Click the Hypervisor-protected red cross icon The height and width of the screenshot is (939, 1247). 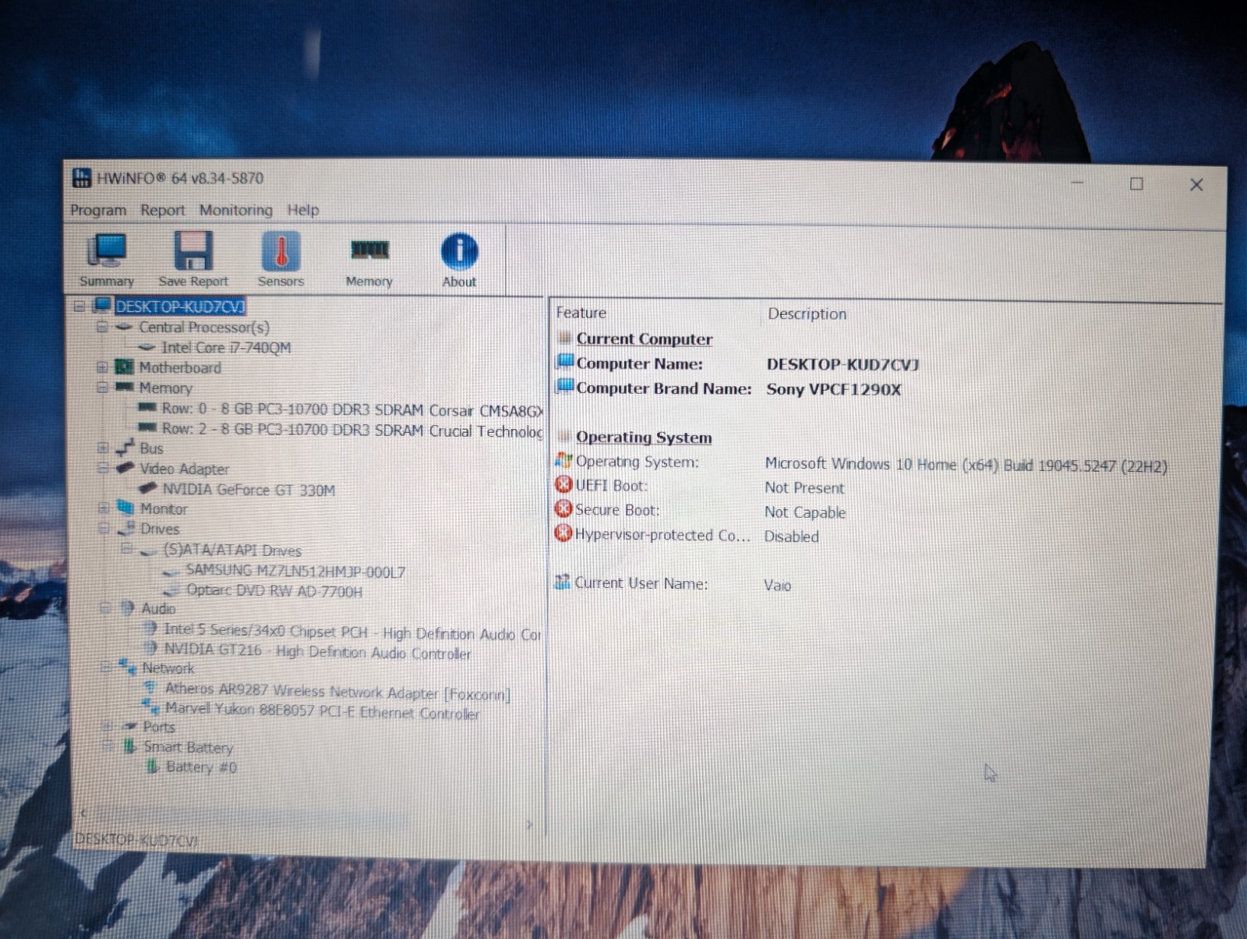(563, 533)
